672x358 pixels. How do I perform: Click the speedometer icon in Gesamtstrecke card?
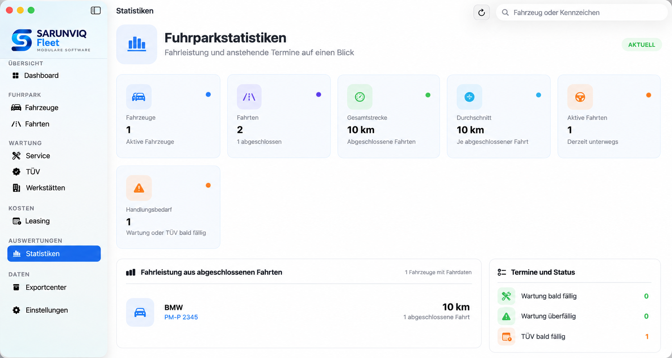pyautogui.click(x=360, y=97)
